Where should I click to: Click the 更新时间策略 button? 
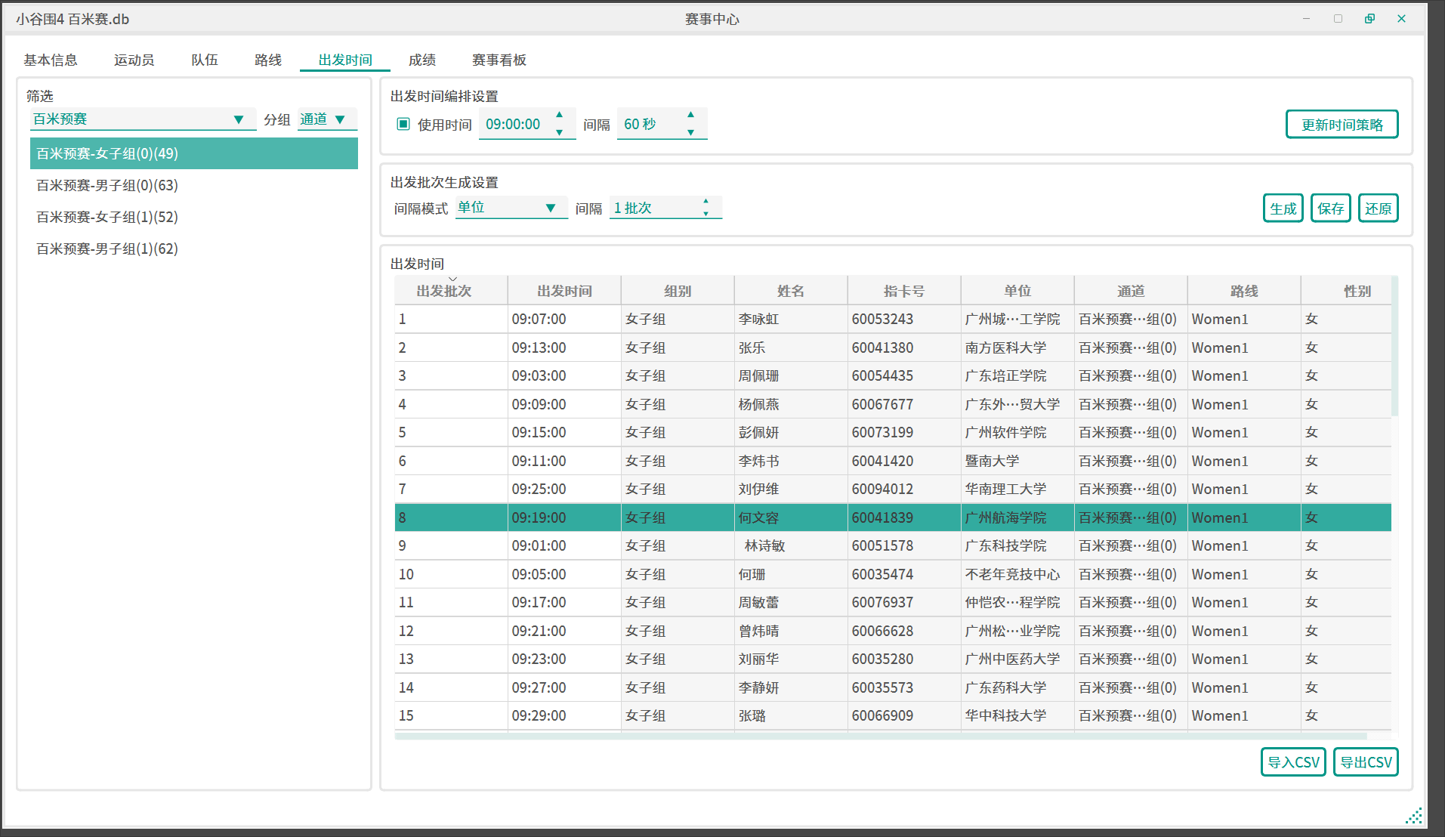click(1342, 125)
